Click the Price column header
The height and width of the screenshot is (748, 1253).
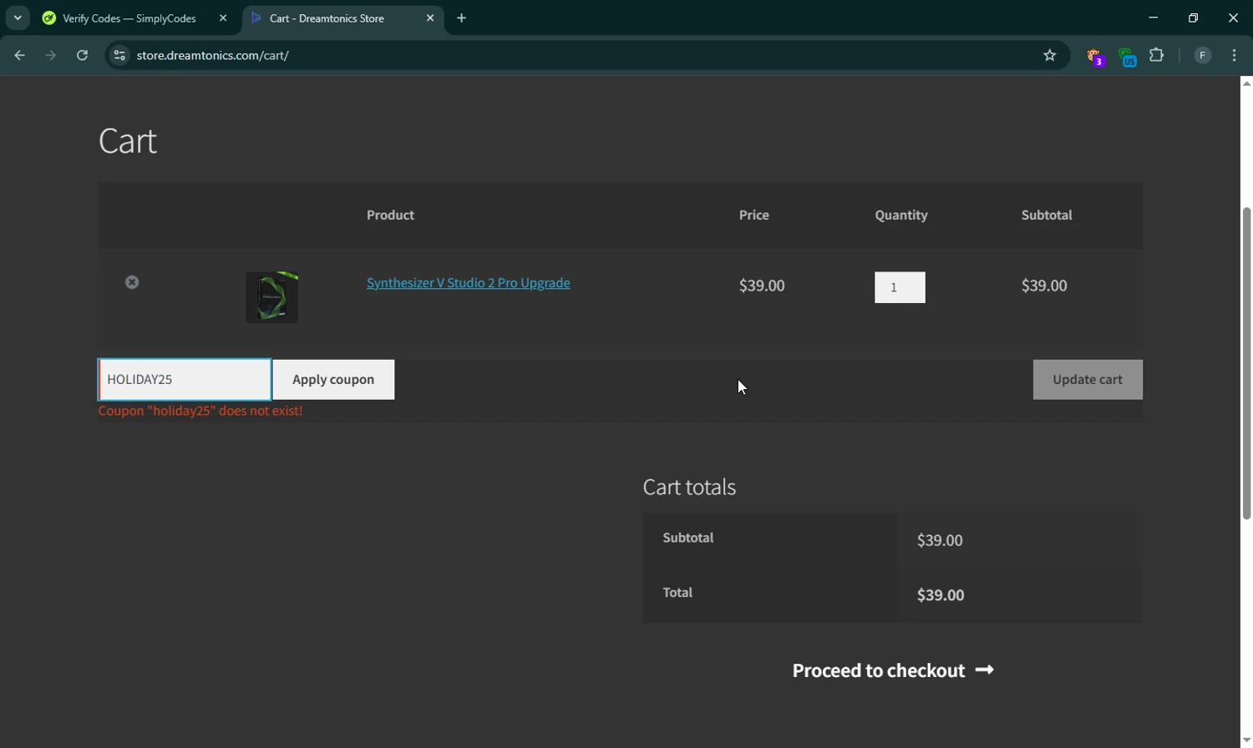754,215
